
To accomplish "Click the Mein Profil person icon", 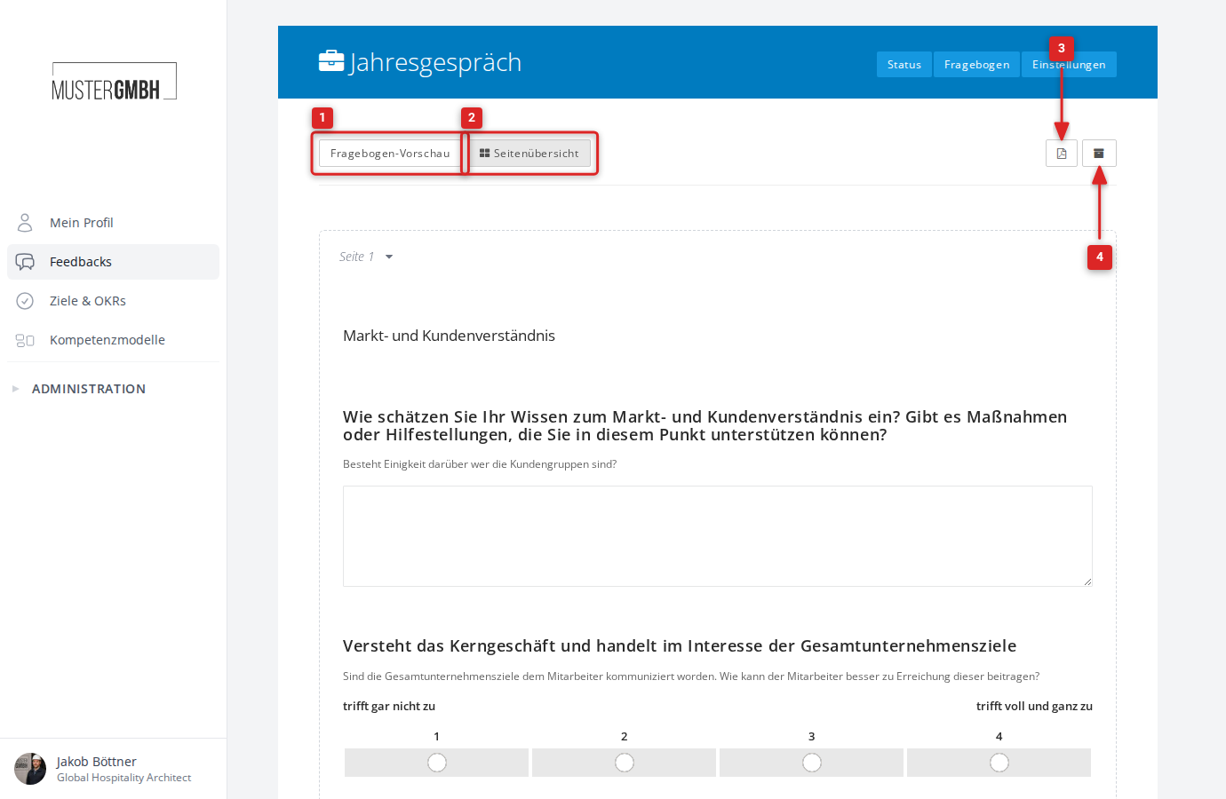I will coord(25,222).
